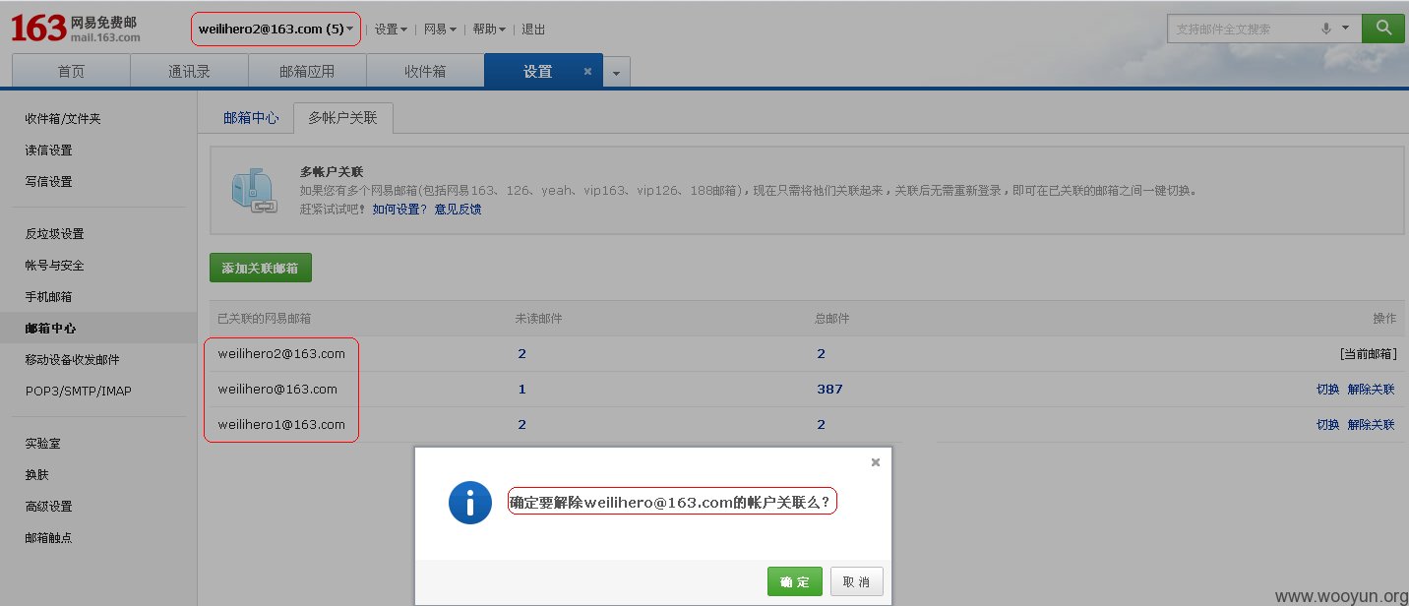Open 读信设置 in sidebar
1409x606 pixels.
click(x=48, y=151)
